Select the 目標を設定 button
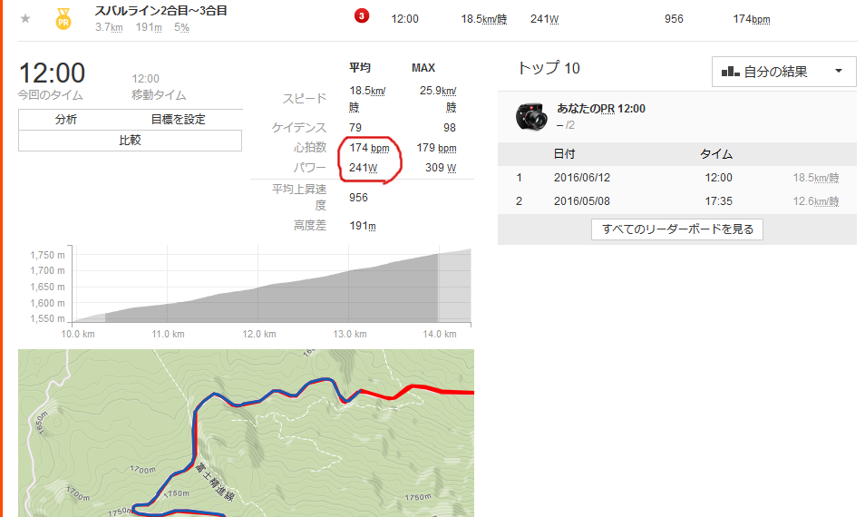Viewport: 865px width, 517px height. [178, 119]
